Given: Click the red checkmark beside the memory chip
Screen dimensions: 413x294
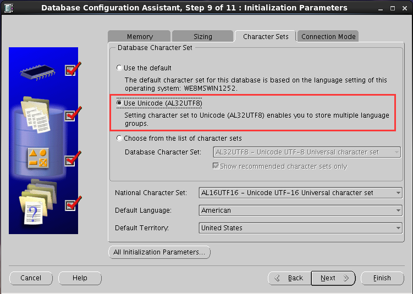Looking at the screenshot, I should 73,69.
